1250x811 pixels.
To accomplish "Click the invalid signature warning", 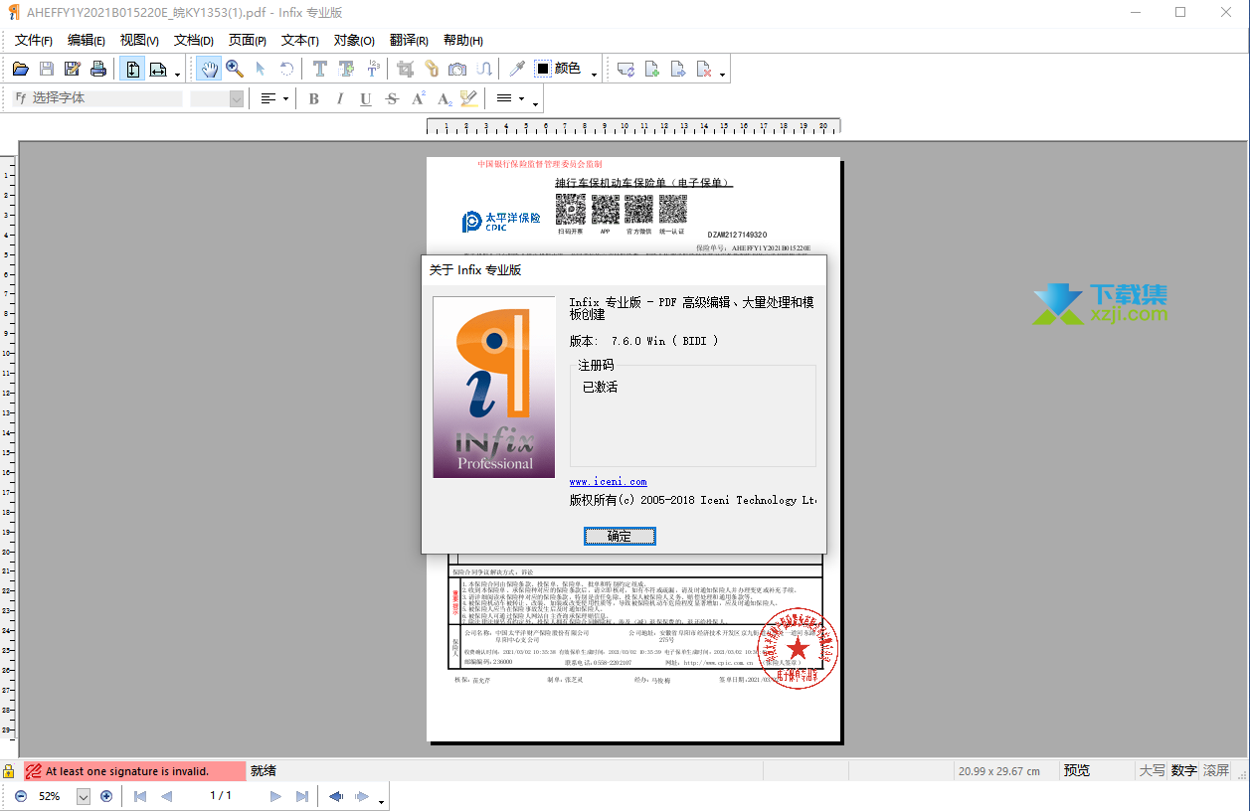I will [134, 771].
